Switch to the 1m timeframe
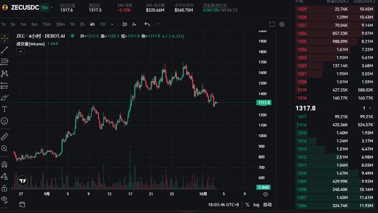This screenshot has width=378, height=213. click(x=23, y=24)
